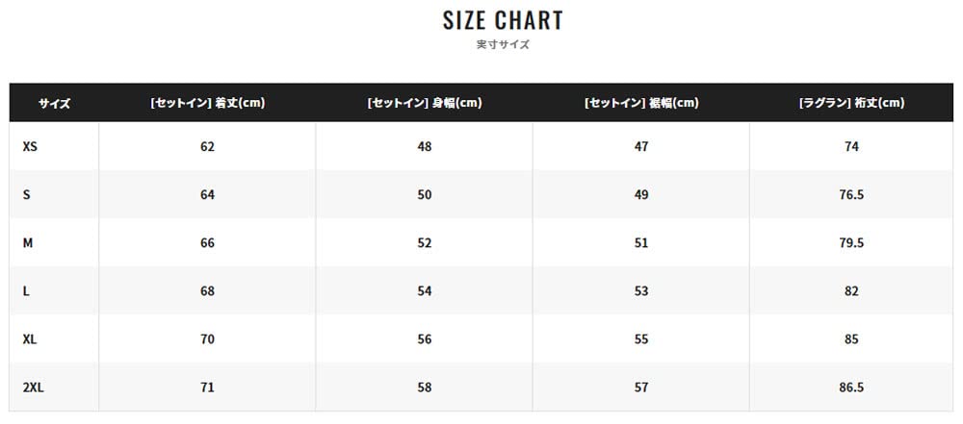Select the 2XL size row label

click(x=33, y=387)
